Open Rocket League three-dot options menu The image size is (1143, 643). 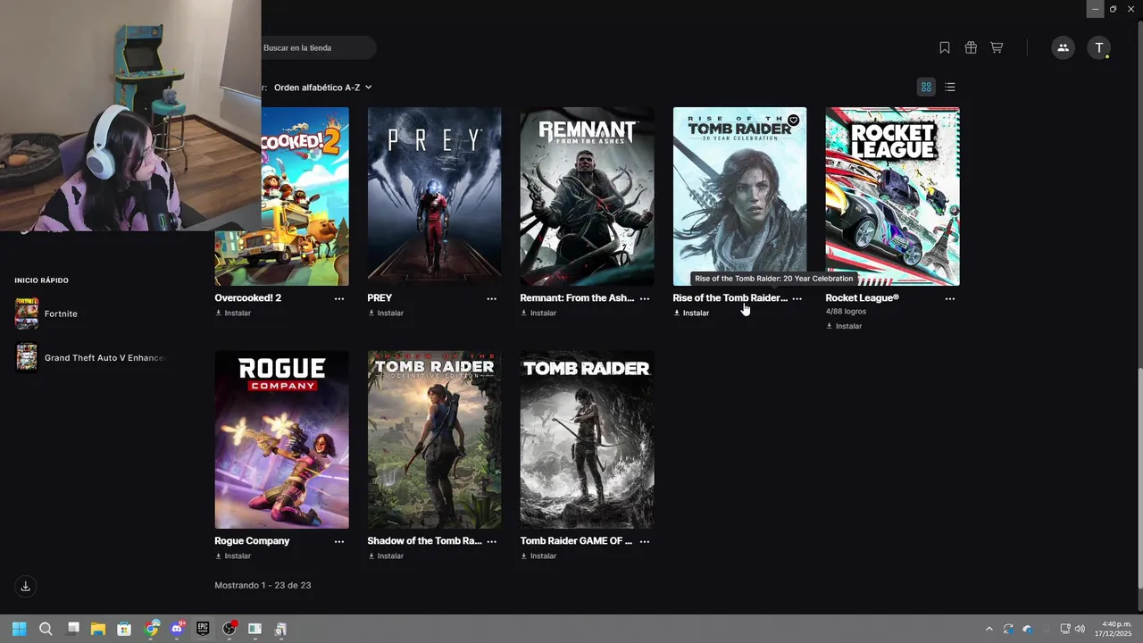(x=950, y=298)
